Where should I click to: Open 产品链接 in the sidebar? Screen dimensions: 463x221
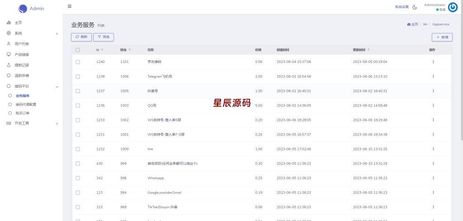point(22,54)
